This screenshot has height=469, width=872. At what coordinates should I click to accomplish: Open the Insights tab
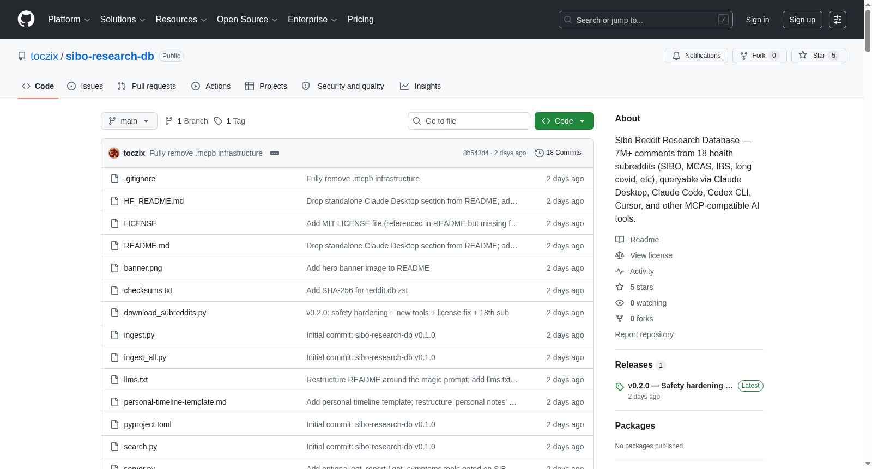point(420,86)
